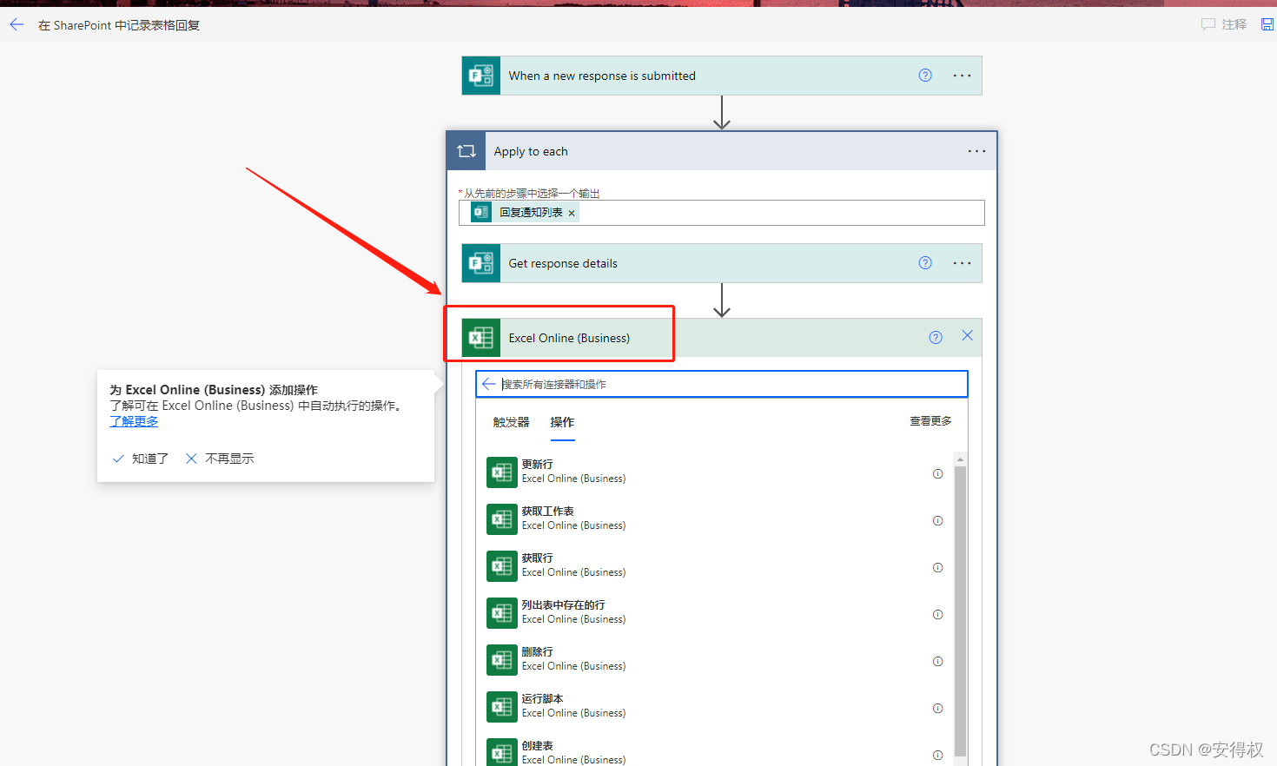Select the 运行脚本 action

[x=714, y=706]
